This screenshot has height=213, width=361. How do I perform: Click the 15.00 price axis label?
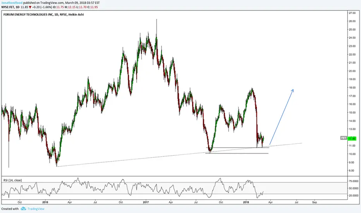tap(352, 112)
